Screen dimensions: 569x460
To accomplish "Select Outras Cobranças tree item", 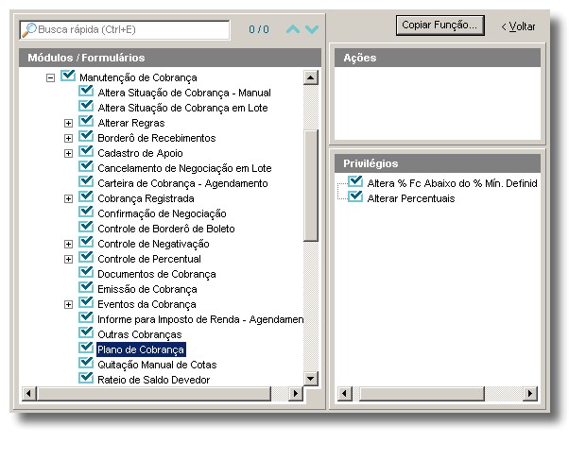I will click(x=140, y=334).
